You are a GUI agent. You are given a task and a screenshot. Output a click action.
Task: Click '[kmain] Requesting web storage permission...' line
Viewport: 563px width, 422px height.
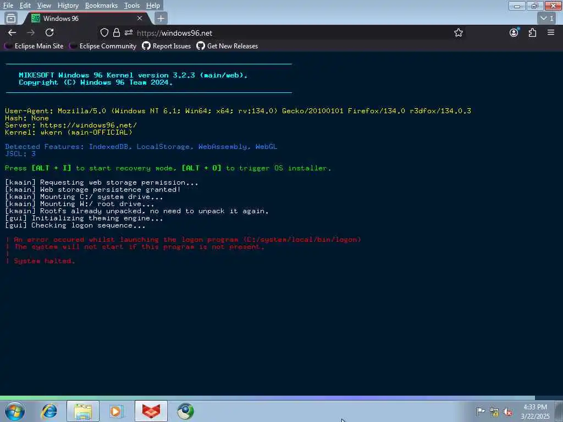coord(102,182)
